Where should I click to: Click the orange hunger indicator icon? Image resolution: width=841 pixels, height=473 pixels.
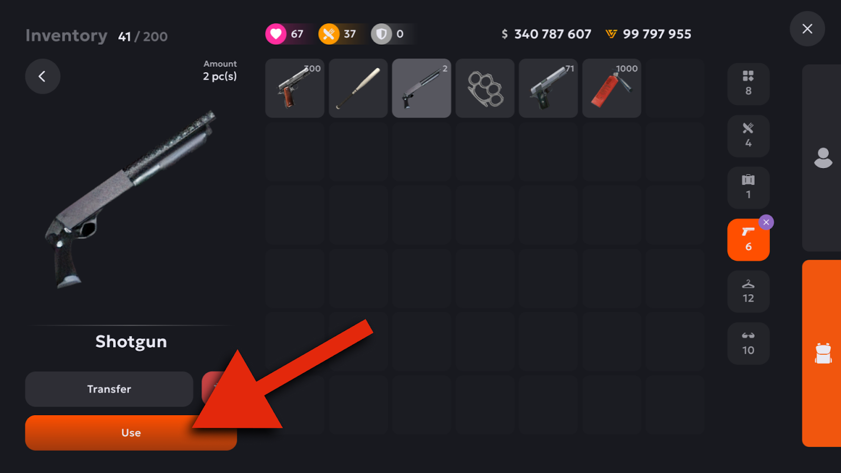329,34
